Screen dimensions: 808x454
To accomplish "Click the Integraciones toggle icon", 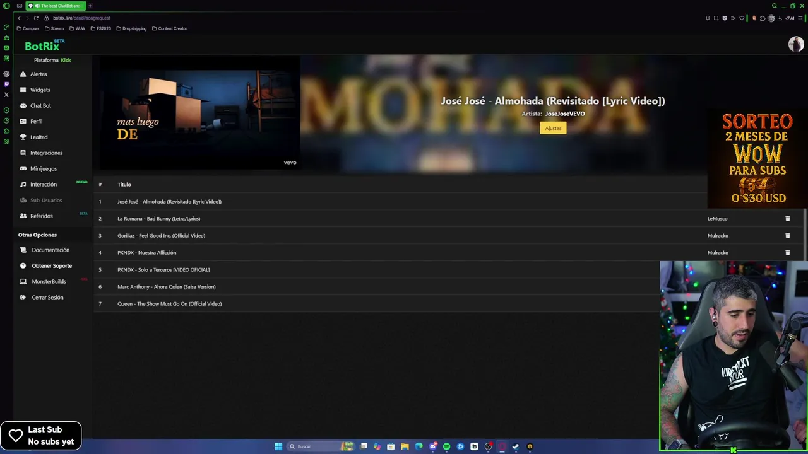I will (x=23, y=153).
